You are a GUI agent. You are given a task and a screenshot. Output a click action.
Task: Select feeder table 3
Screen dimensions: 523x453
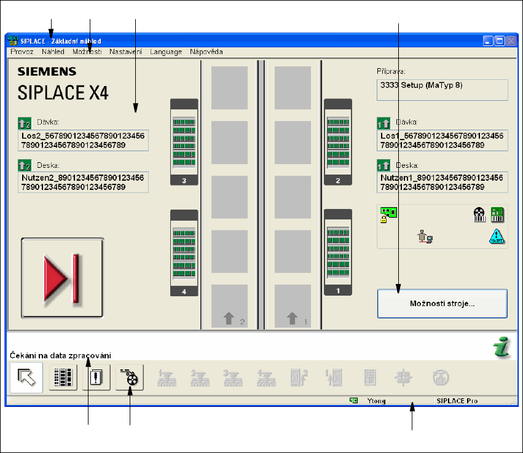[x=184, y=142]
